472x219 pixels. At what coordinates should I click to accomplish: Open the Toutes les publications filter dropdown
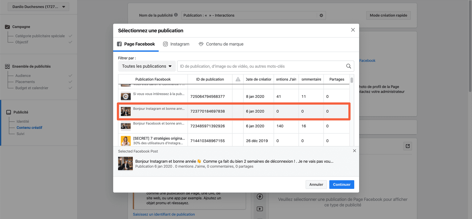(147, 66)
